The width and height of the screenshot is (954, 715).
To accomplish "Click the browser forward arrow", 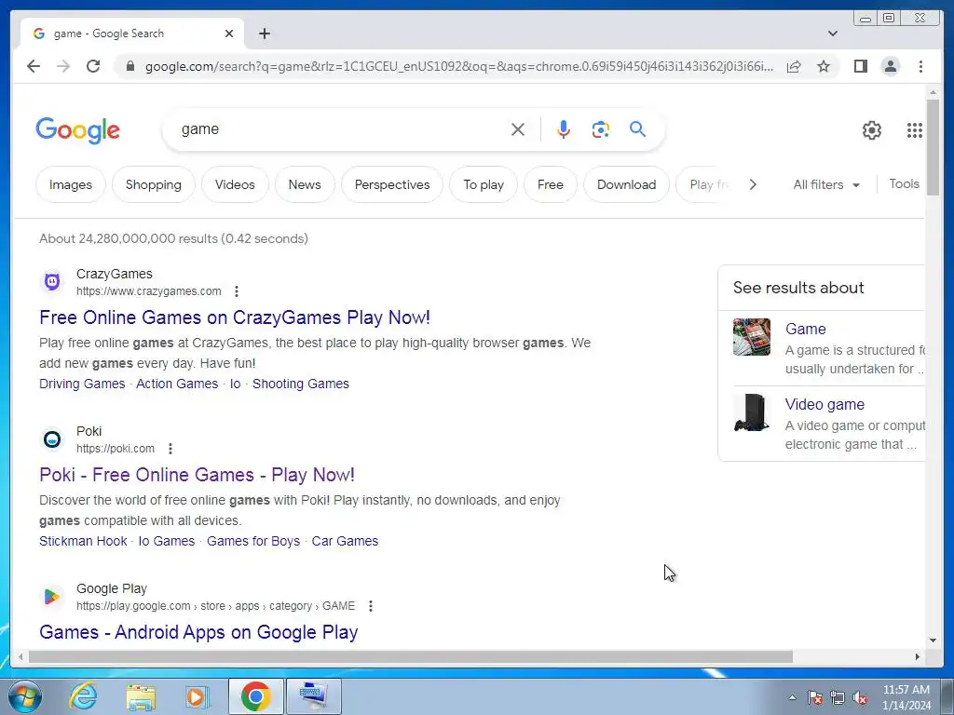I will (63, 66).
